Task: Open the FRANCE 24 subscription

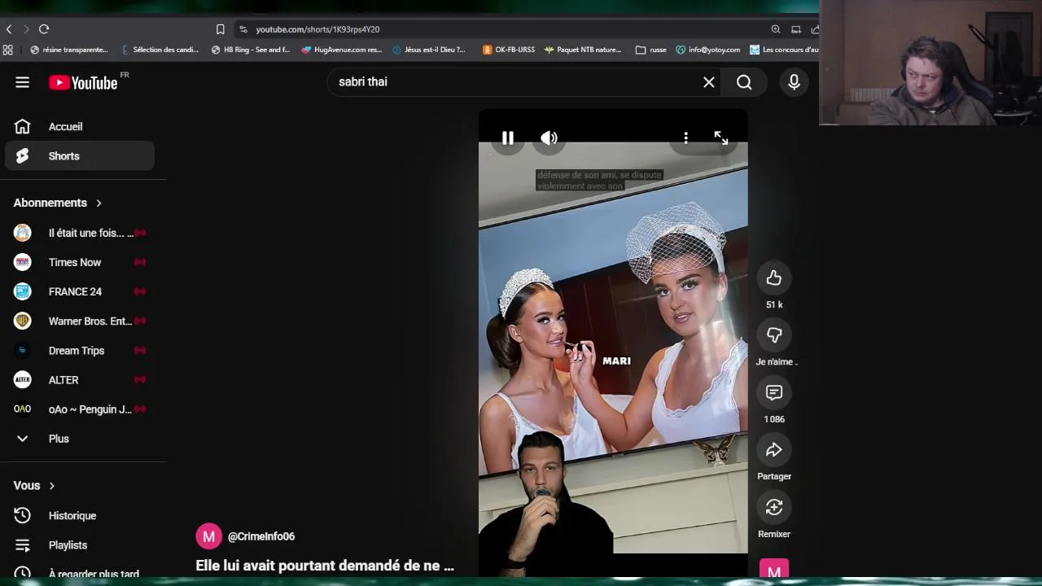Action: pyautogui.click(x=80, y=291)
